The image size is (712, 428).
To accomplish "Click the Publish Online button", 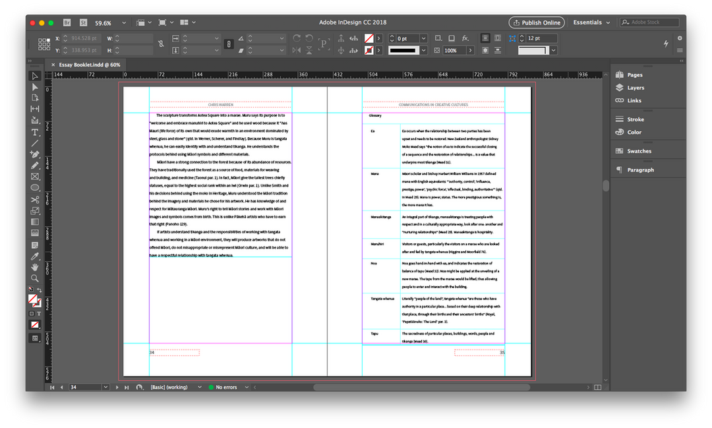I will (x=537, y=22).
